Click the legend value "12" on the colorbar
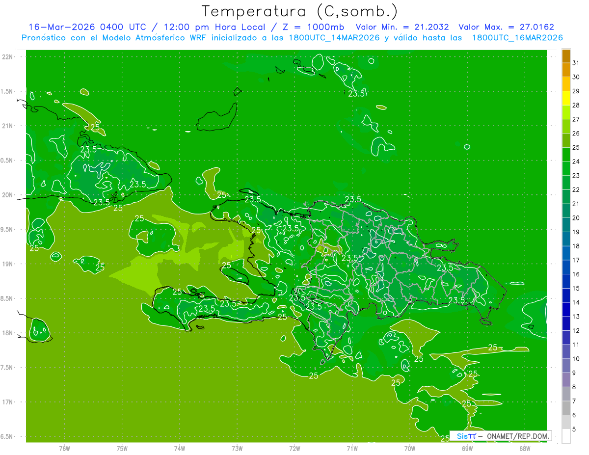The image size is (589, 455). pos(576,330)
